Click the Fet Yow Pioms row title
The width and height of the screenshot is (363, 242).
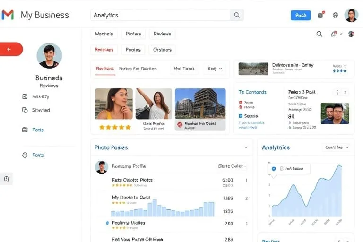click(137, 239)
